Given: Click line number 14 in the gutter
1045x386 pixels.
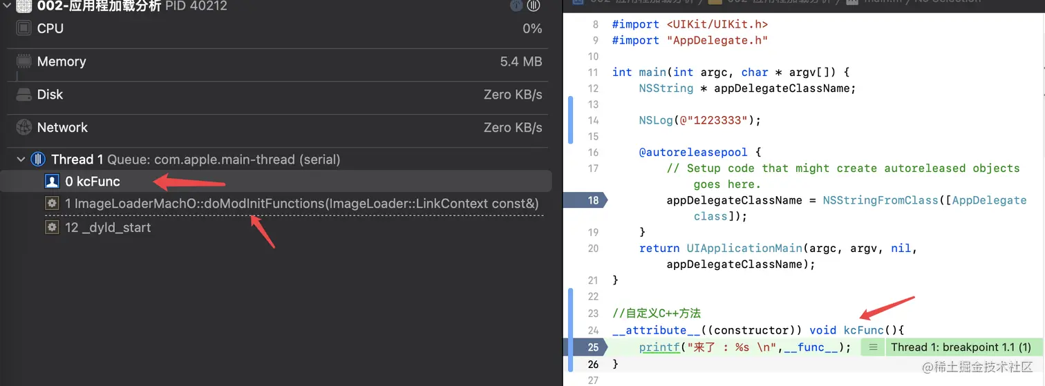Looking at the screenshot, I should point(592,120).
